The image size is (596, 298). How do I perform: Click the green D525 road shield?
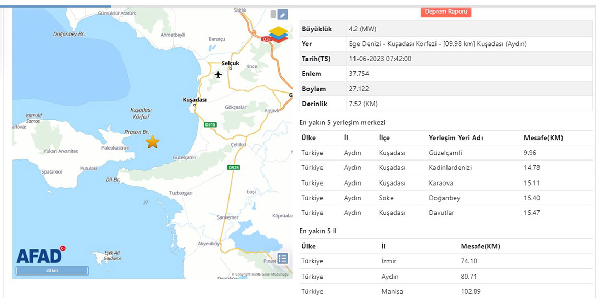click(x=233, y=167)
